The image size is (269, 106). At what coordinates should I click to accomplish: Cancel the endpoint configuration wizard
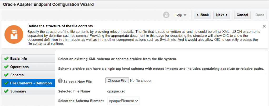tap(242, 15)
